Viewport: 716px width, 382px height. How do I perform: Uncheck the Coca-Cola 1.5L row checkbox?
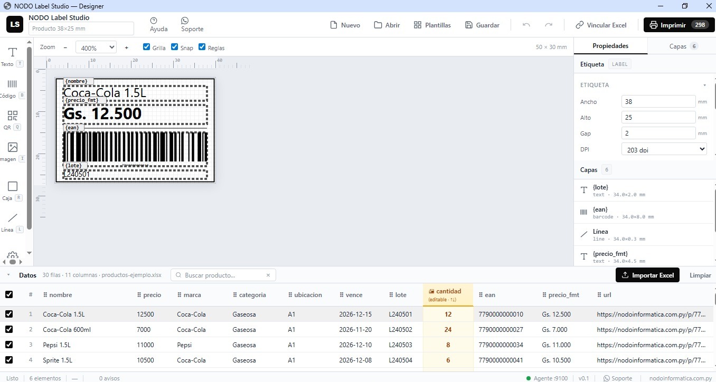9,314
